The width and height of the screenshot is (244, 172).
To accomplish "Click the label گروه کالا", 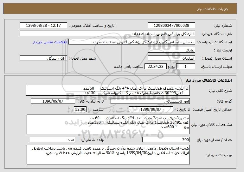I will tap(225, 101).
